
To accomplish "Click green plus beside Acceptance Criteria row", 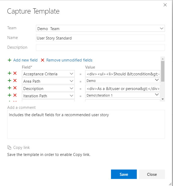I will (x=10, y=74).
